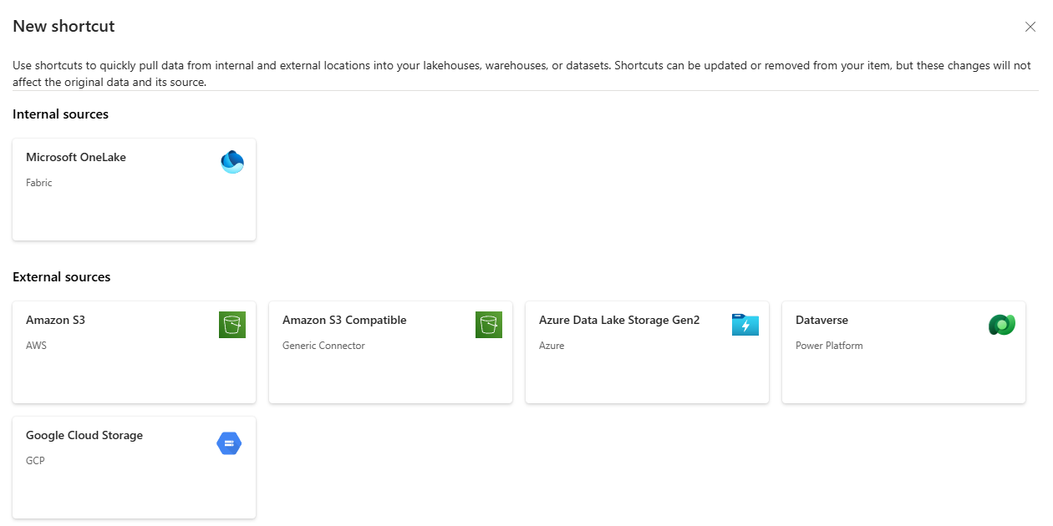Click the External sources section heading
This screenshot has height=526, width=1053.
click(62, 277)
